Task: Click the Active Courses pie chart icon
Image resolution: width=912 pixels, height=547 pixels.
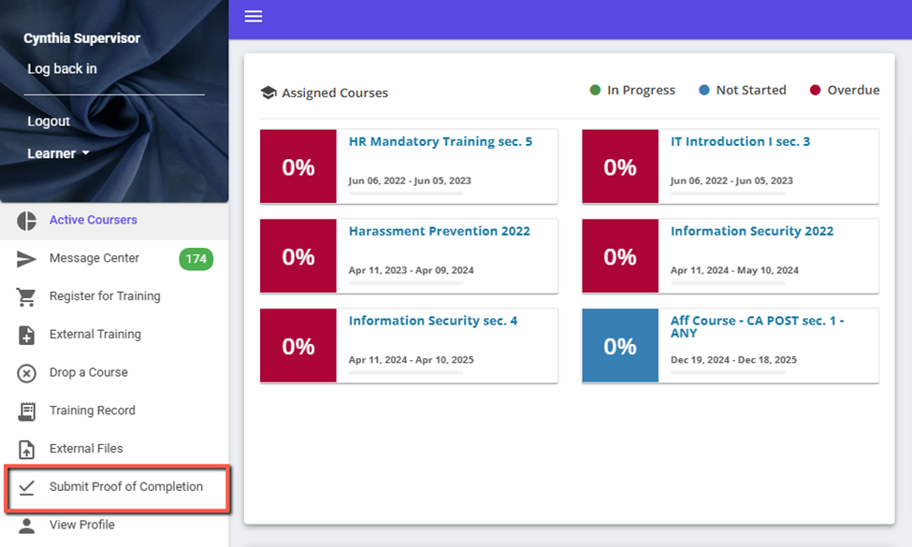Action: [26, 221]
